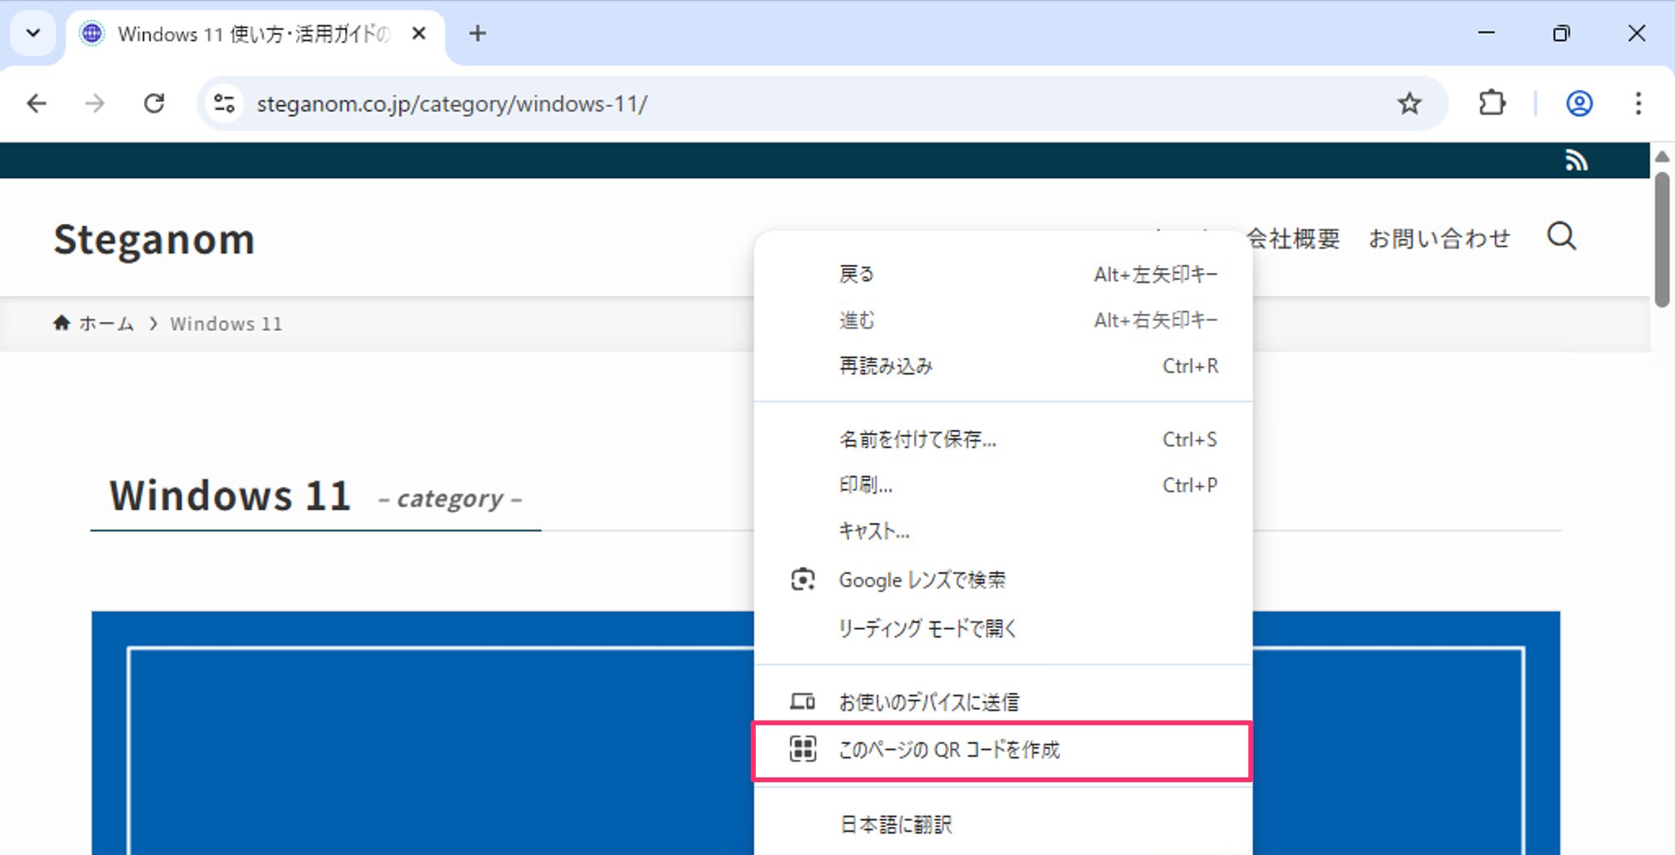
Task: Open the Google Lens search option
Action: click(923, 580)
